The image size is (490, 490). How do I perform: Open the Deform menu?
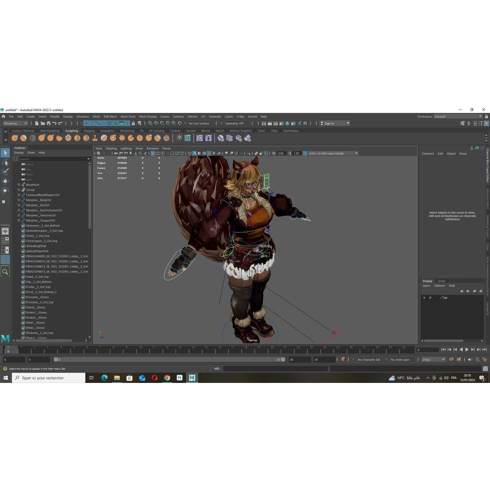(192, 117)
